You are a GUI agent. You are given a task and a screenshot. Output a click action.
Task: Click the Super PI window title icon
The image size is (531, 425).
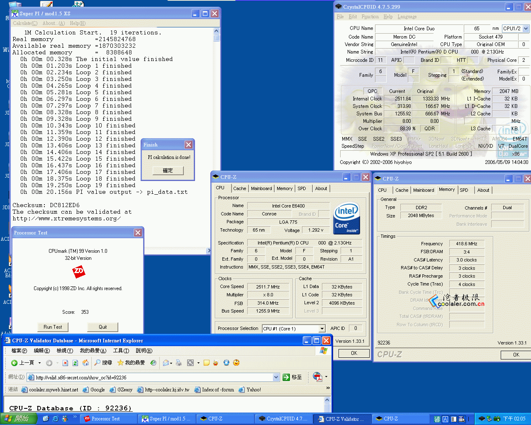(x=15, y=13)
